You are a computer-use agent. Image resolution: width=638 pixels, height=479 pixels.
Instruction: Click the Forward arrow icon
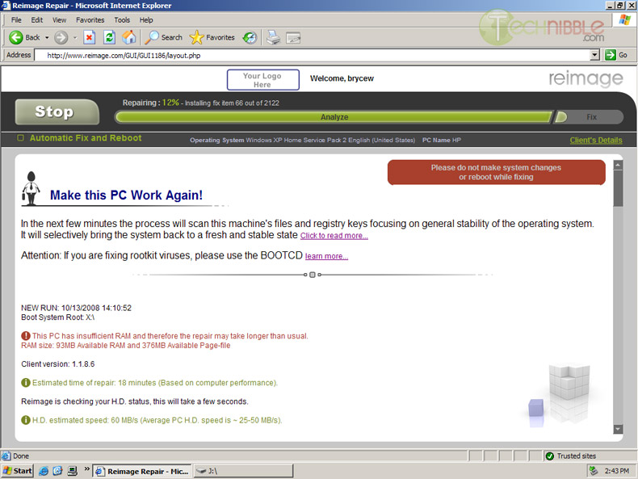(61, 37)
